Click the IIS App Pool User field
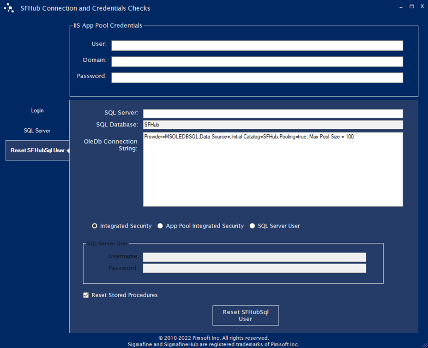428x348 pixels. [x=257, y=45]
